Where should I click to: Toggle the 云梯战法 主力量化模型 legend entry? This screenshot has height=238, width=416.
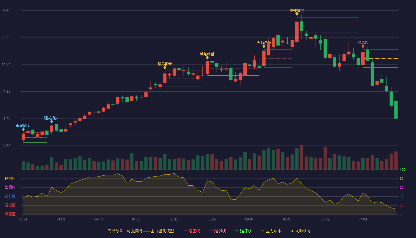click(141, 231)
